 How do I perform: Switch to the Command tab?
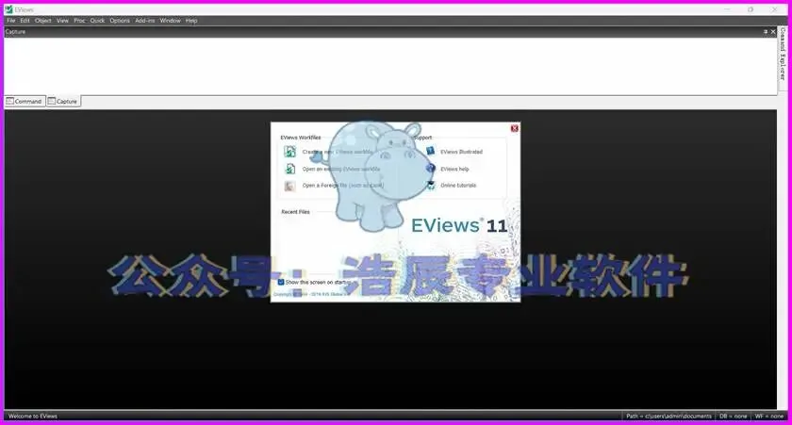click(x=25, y=102)
